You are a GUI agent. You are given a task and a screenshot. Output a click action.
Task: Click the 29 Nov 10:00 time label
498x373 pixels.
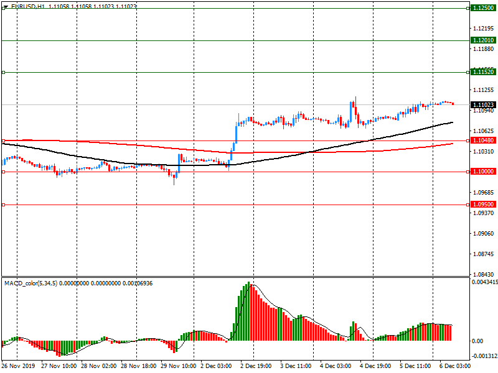pos(179,366)
